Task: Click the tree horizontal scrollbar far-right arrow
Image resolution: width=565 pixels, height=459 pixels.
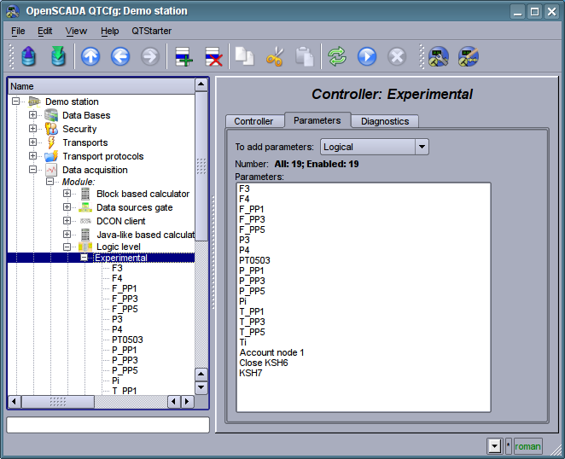Action: [187, 401]
